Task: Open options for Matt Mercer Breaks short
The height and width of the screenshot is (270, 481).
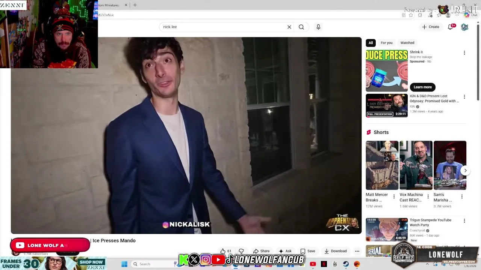Action: coord(394,196)
